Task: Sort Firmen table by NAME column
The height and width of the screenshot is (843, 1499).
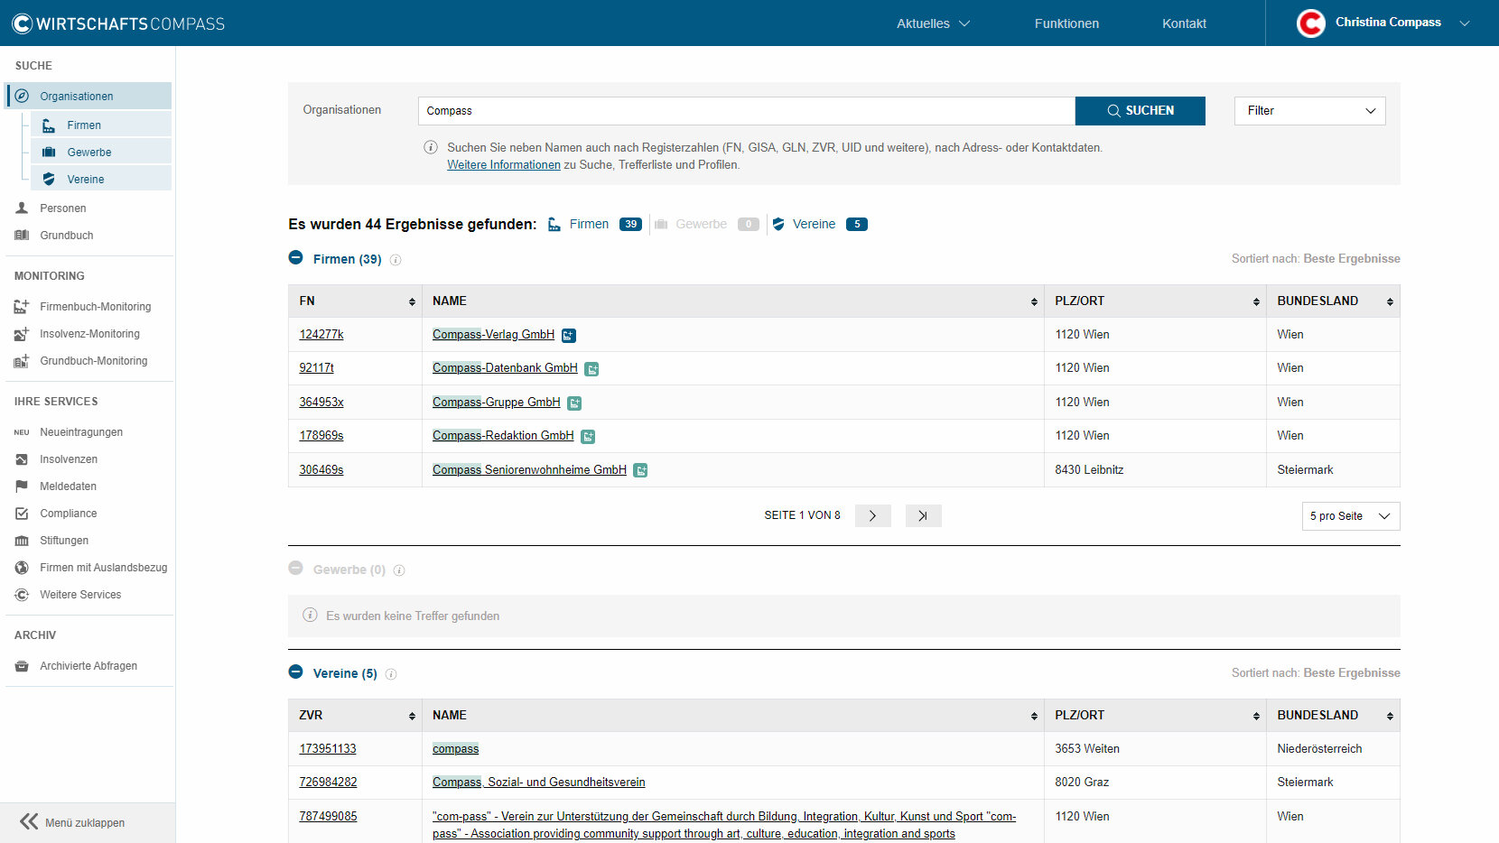Action: pyautogui.click(x=1034, y=301)
